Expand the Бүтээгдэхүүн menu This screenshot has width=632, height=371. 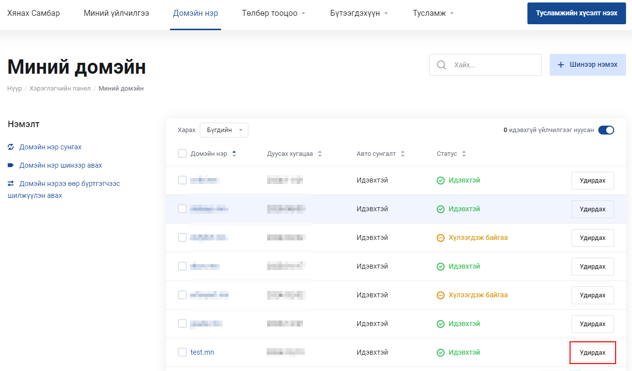(x=359, y=13)
